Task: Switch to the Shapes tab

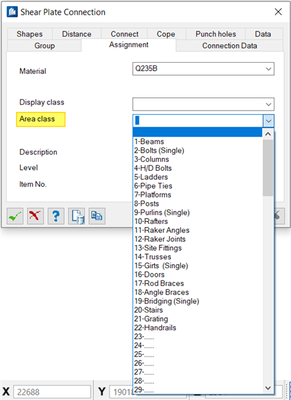Action: coord(29,34)
